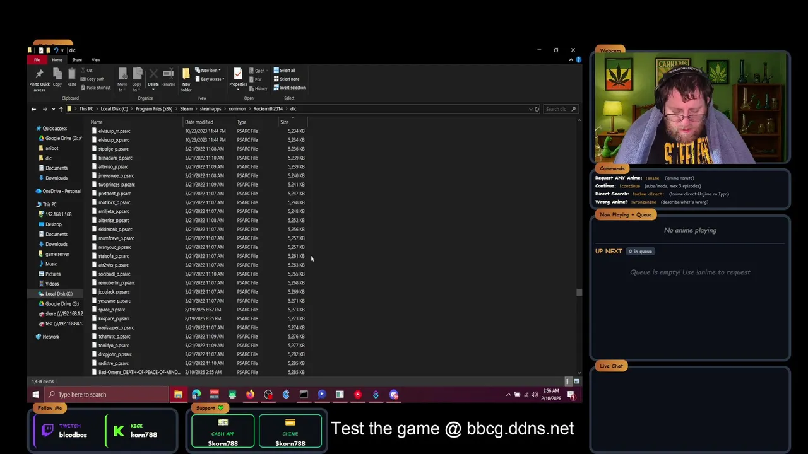Click the Copy to icon

tap(137, 74)
